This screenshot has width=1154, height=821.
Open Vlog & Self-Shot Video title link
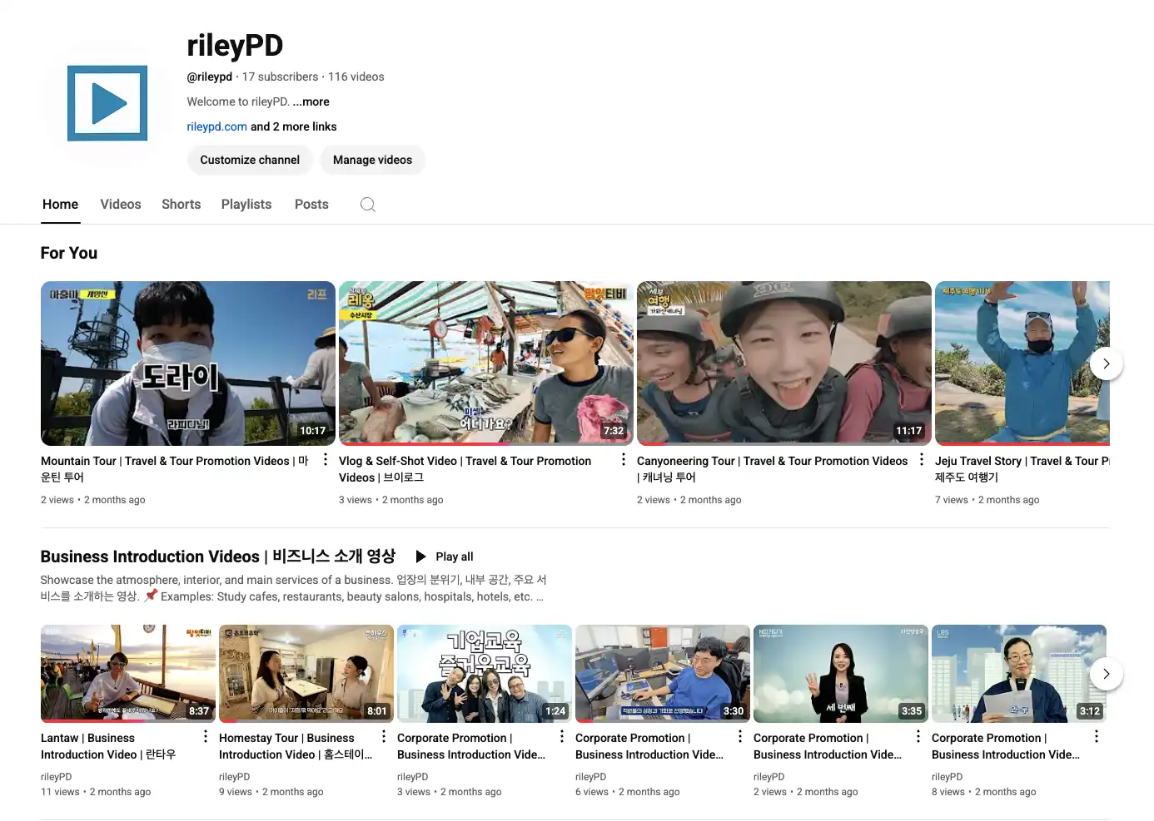(x=465, y=469)
